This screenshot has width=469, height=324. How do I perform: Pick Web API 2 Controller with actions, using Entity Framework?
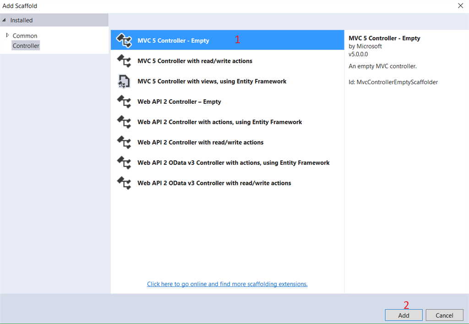point(219,122)
